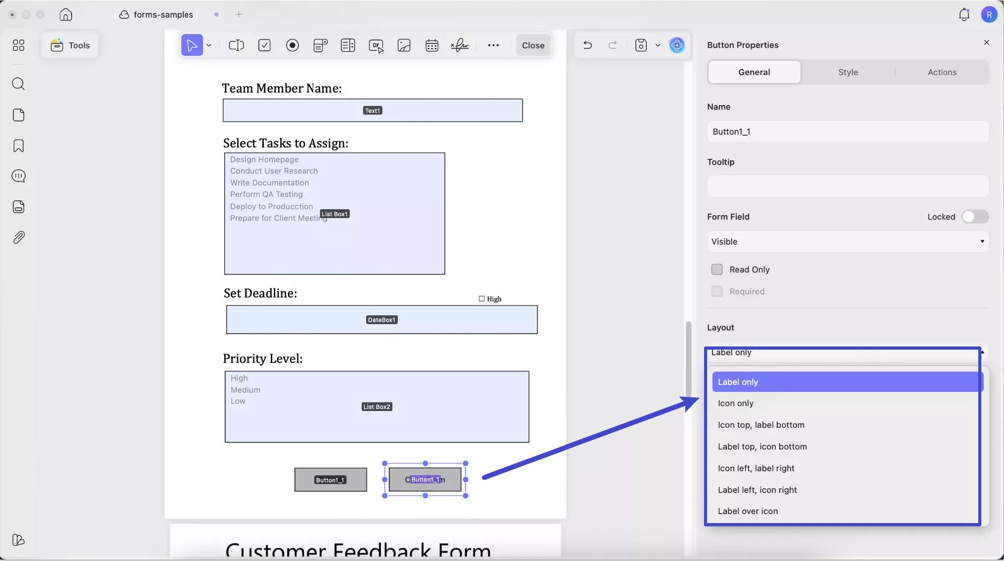Check the High checkbox on form

tap(482, 299)
